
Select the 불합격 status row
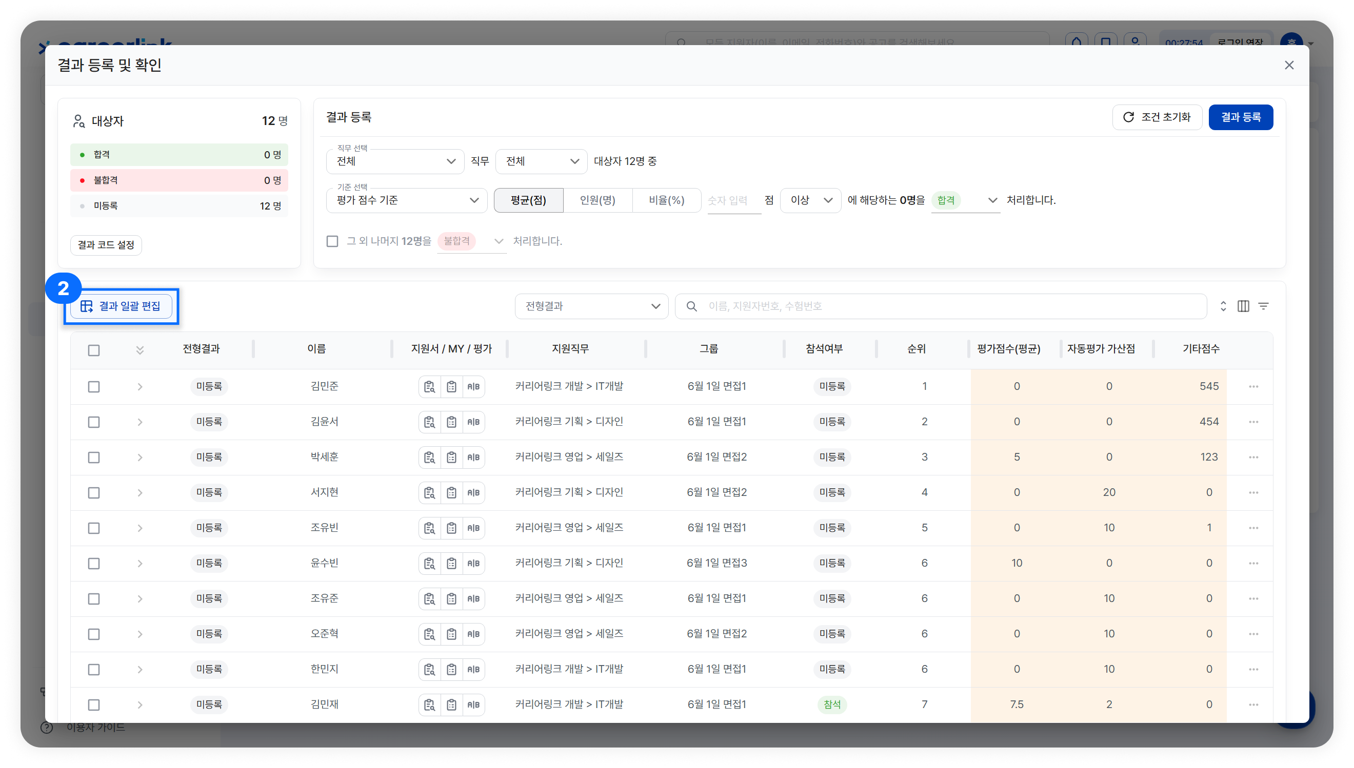point(179,180)
